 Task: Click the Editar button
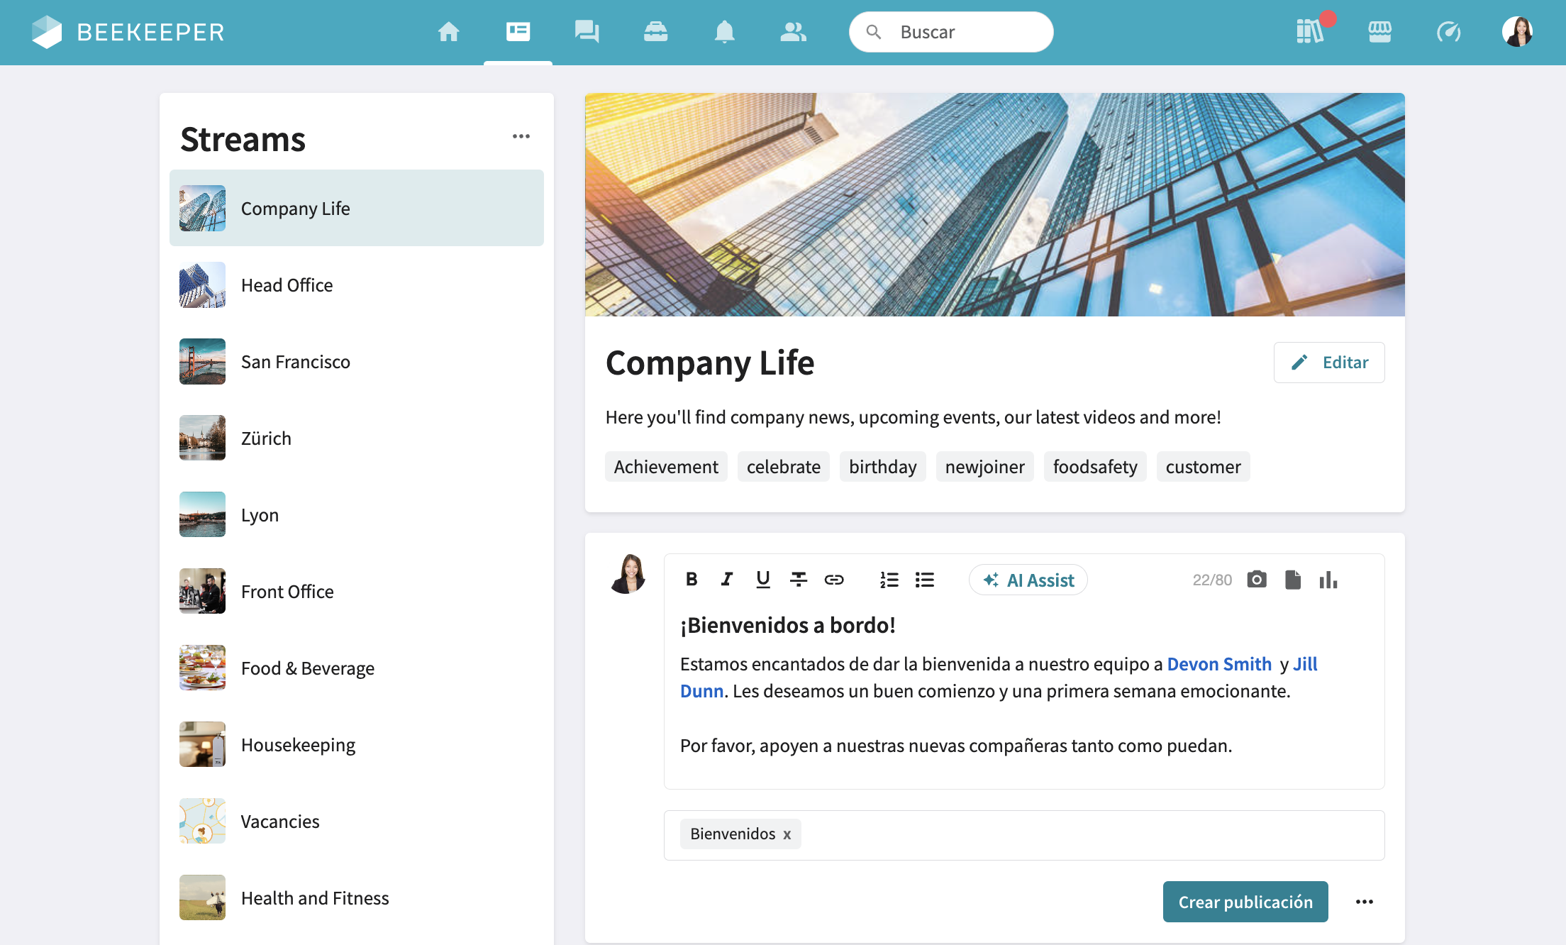[x=1329, y=363]
